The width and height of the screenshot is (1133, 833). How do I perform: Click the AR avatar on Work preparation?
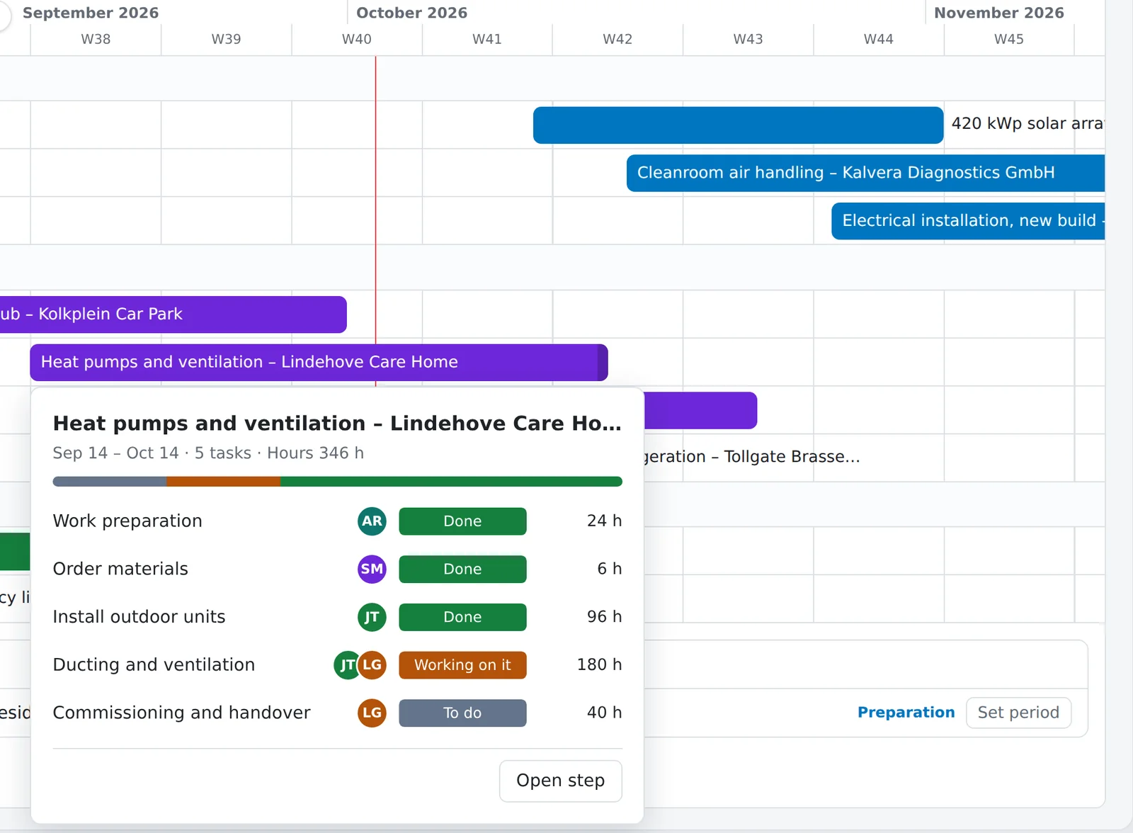tap(372, 521)
